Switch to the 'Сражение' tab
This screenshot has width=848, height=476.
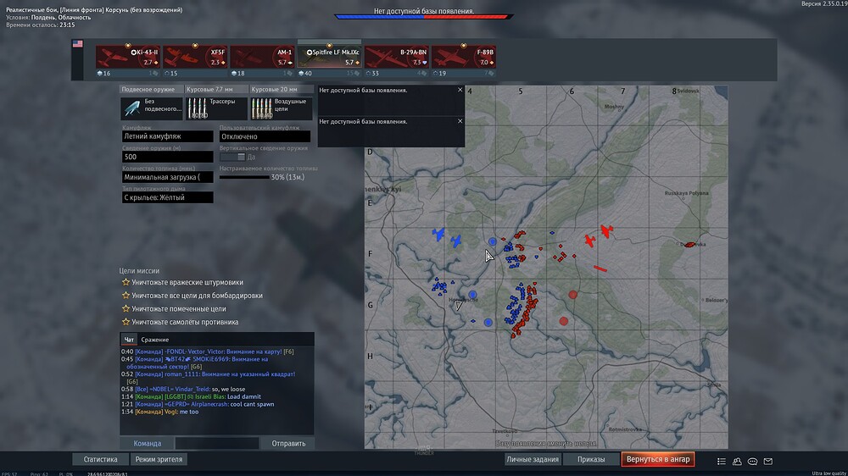point(155,340)
